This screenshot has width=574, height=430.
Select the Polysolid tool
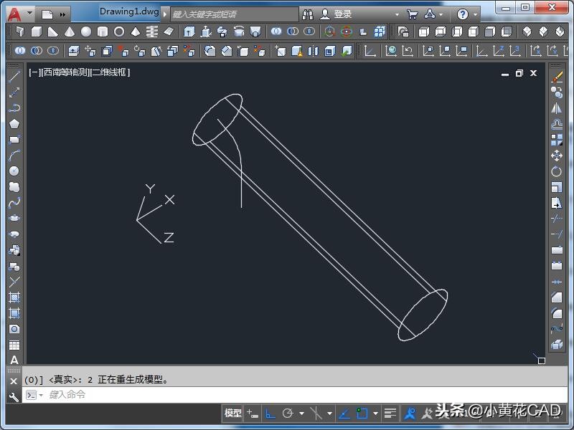[x=20, y=32]
